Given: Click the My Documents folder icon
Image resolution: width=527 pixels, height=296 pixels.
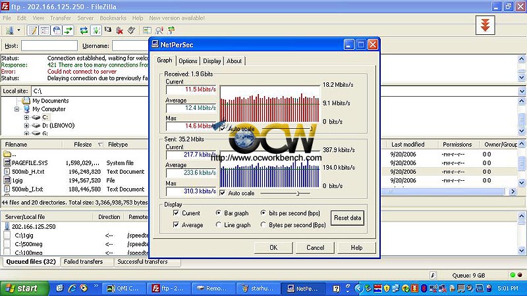Looking at the screenshot, I should click(x=26, y=101).
